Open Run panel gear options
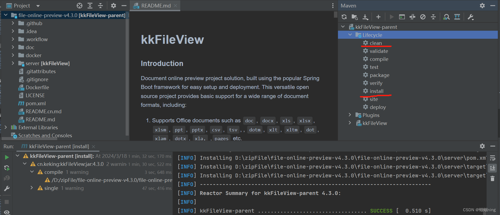Screen dimensions: 500x215 coord(482,146)
